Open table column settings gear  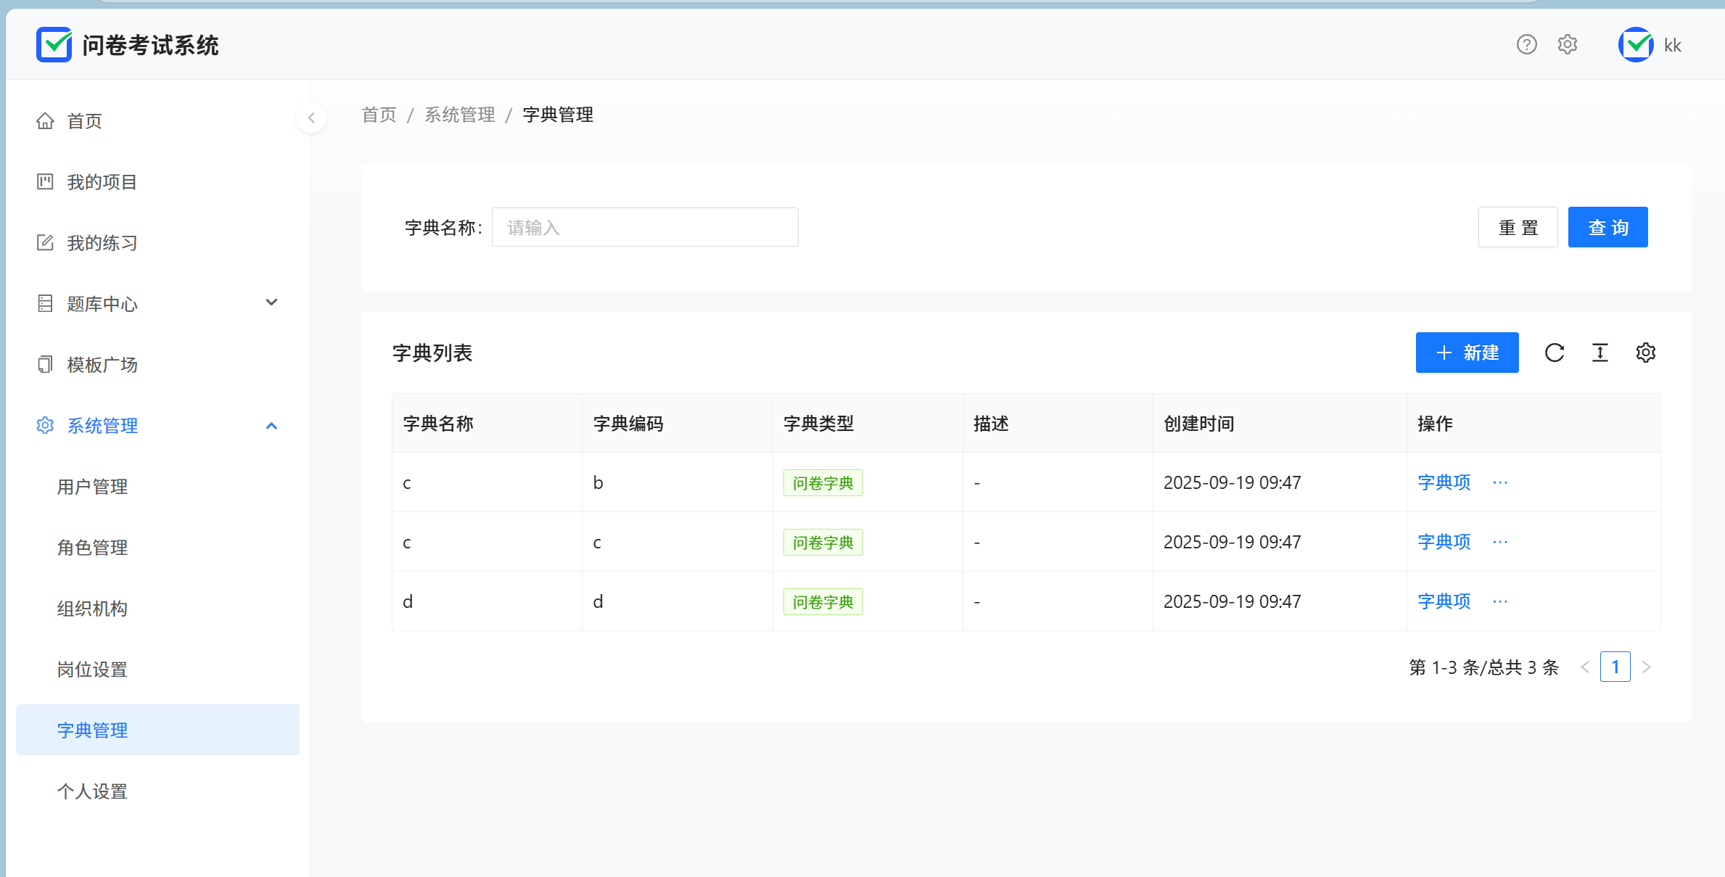point(1645,353)
